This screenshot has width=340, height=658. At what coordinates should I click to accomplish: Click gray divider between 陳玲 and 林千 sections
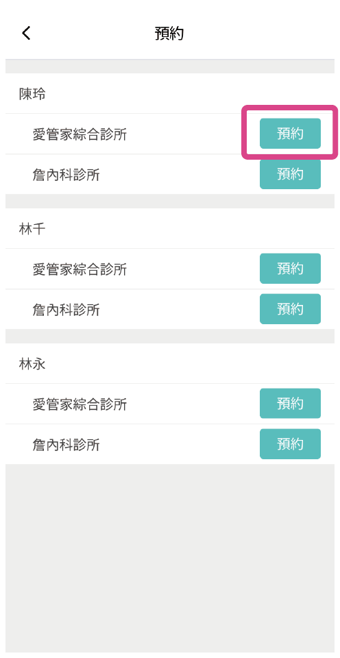[170, 201]
